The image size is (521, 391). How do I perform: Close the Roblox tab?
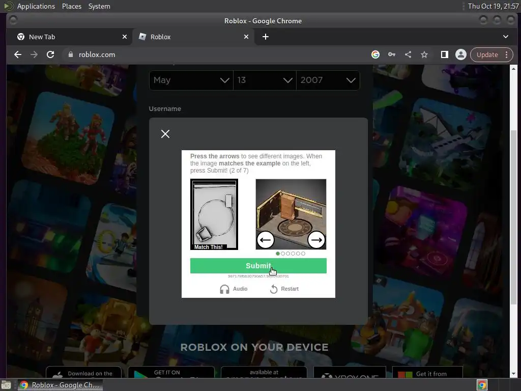pos(246,37)
